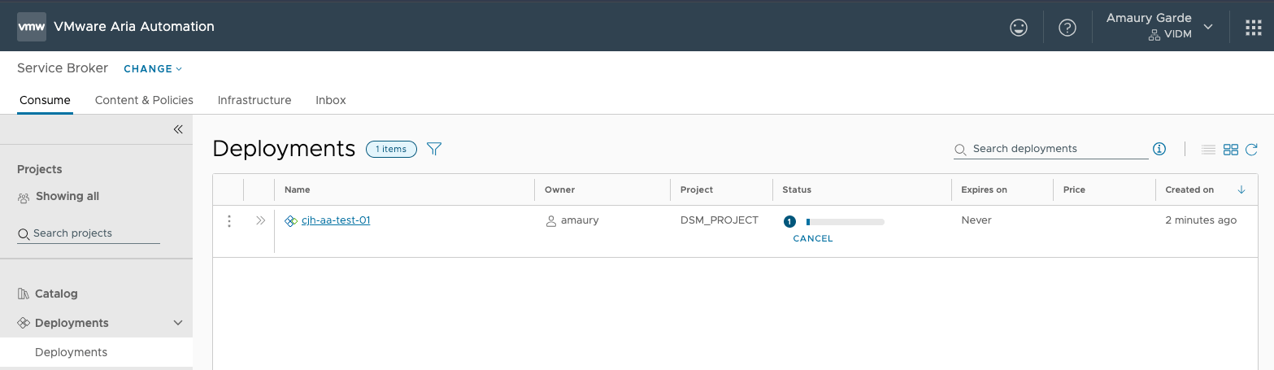Image resolution: width=1274 pixels, height=370 pixels.
Task: Click the amaury owner cell
Action: click(x=572, y=220)
